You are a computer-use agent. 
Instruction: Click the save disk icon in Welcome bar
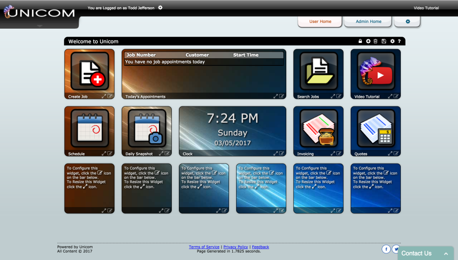(384, 41)
